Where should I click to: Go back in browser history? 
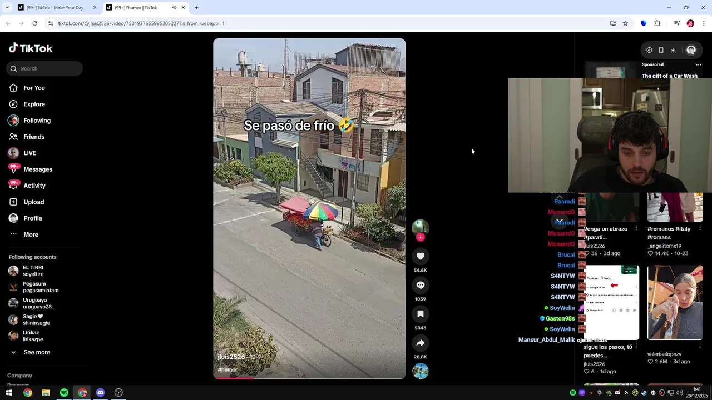tap(8, 23)
